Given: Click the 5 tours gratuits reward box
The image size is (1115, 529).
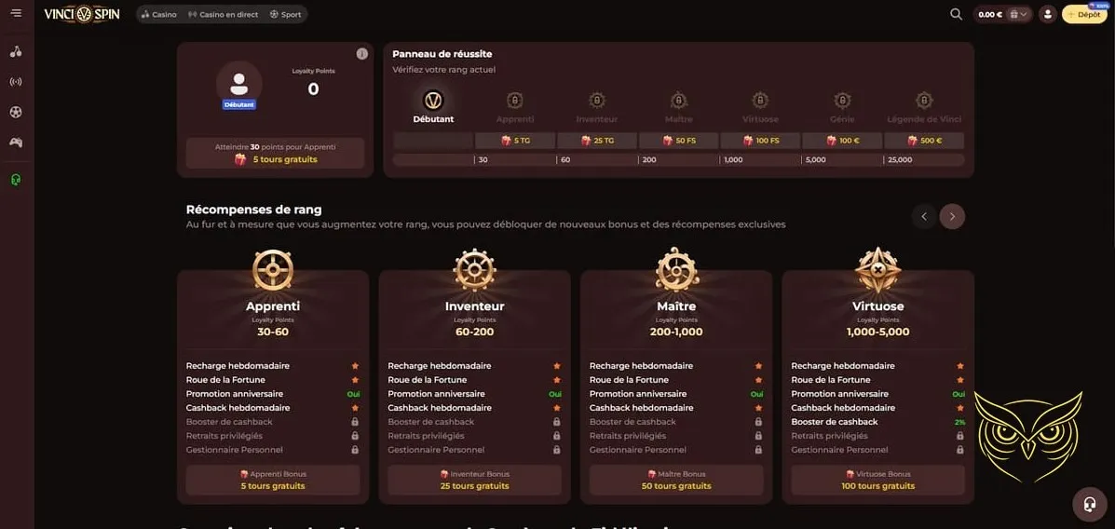Looking at the screenshot, I should pyautogui.click(x=275, y=153).
